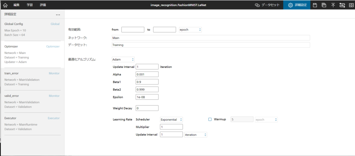355x156 pixels.
Task: Expand the Adam optimizer algorithm dropdown
Action: point(123,59)
